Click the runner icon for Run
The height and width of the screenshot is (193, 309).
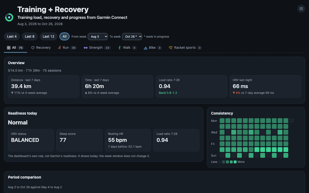[x=59, y=48]
